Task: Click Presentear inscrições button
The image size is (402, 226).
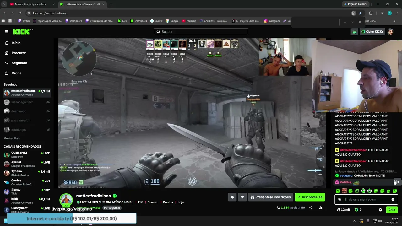Action: [271, 197]
